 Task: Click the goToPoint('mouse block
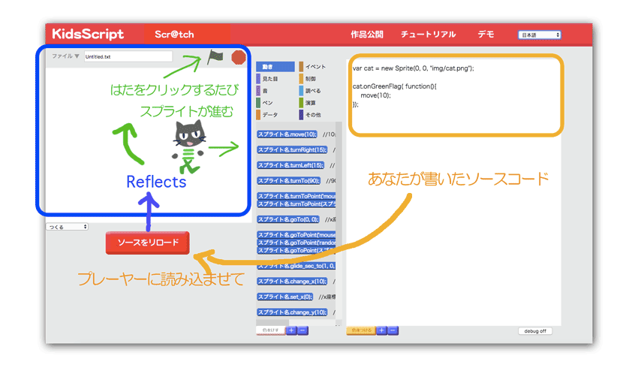pos(296,235)
